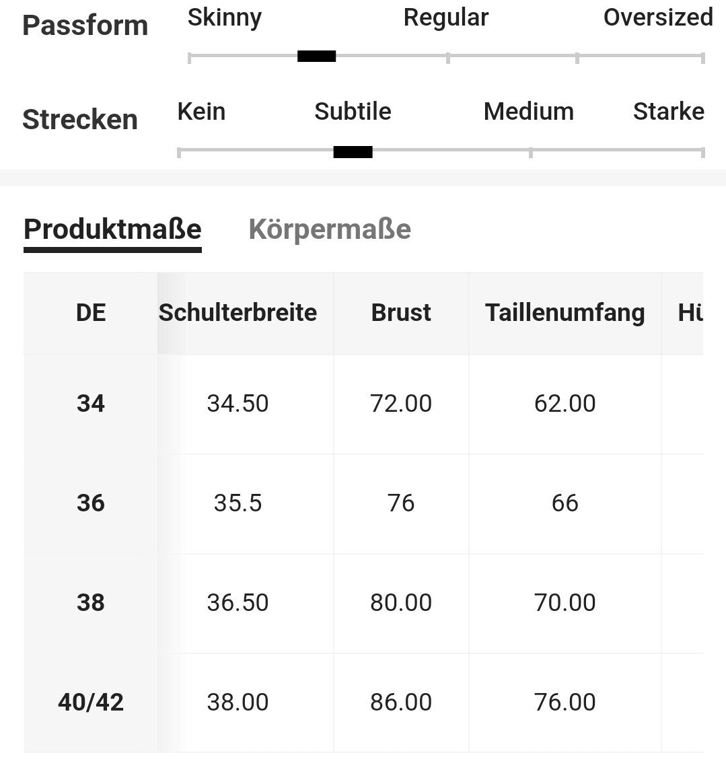
Task: Select the size 40/42 row label
Action: coord(91,703)
